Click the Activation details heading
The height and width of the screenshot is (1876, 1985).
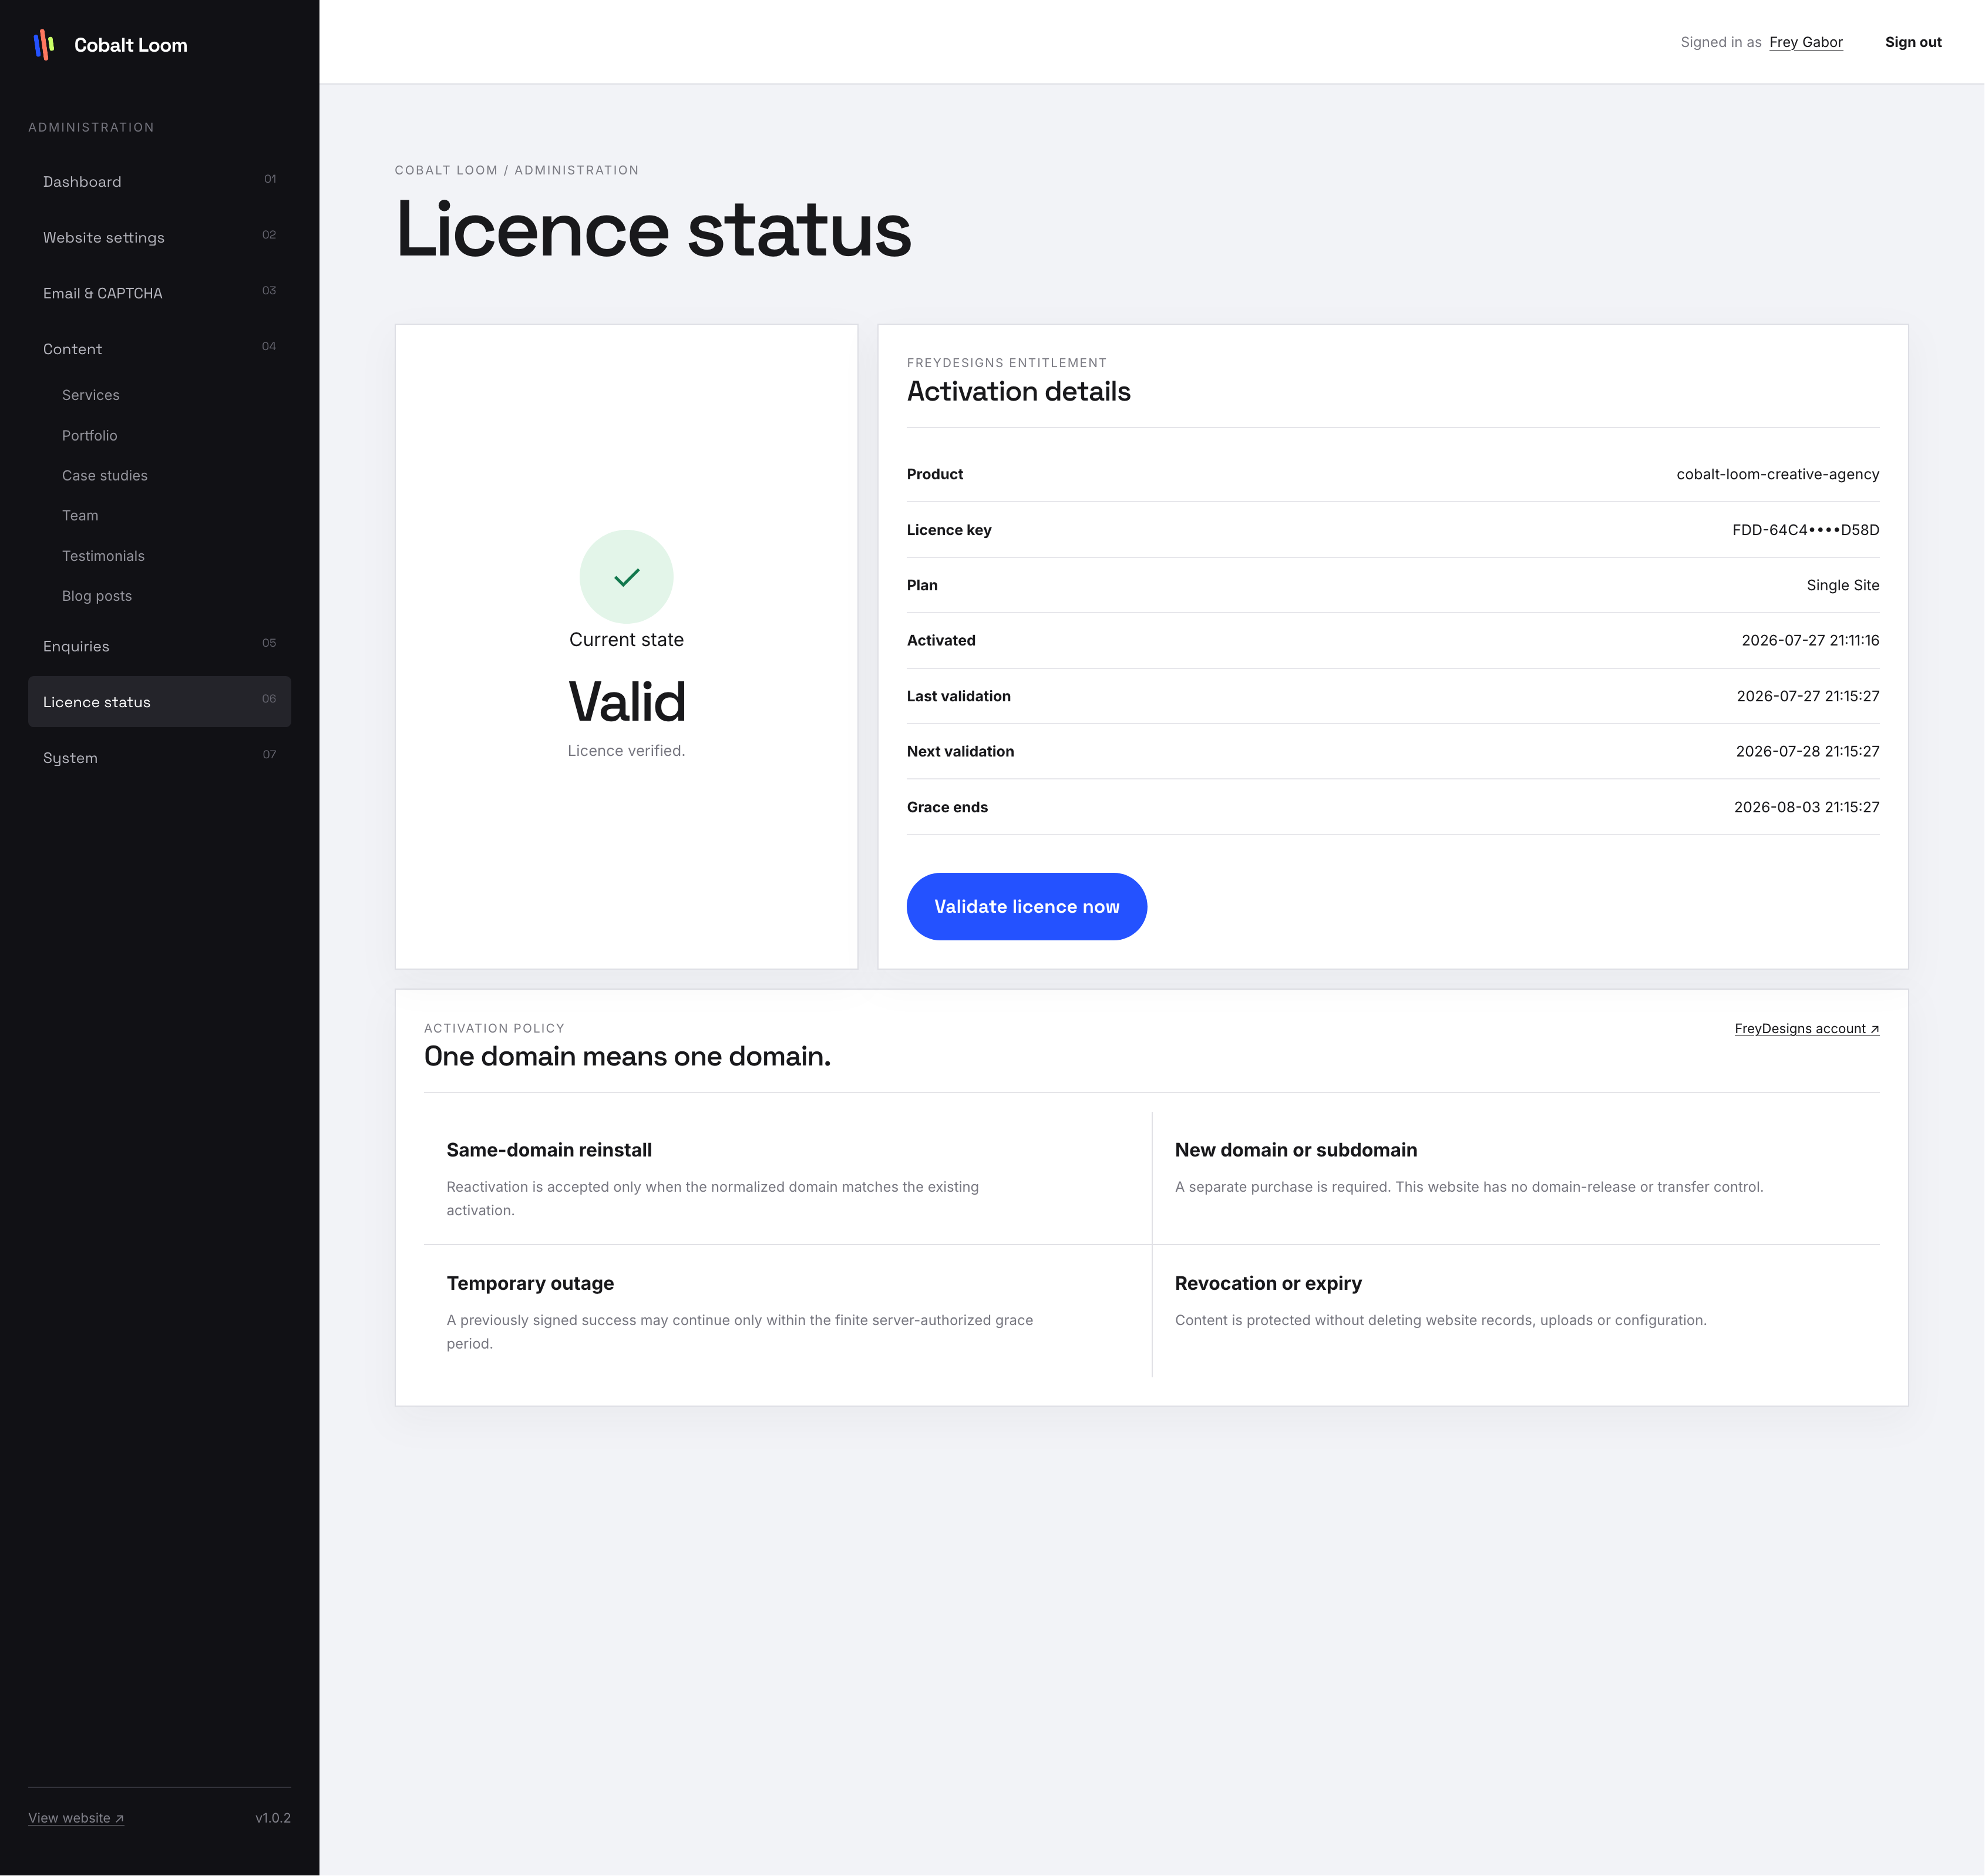(1018, 392)
